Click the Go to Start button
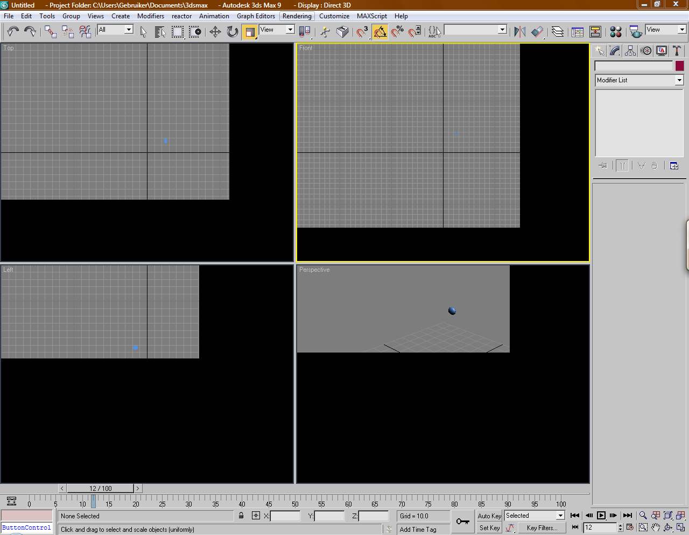This screenshot has height=535, width=689. 575,516
